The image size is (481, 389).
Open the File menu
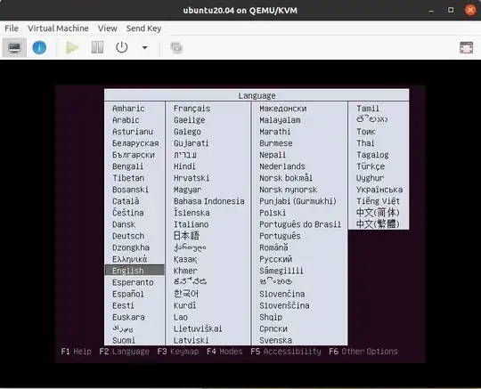pyautogui.click(x=12, y=28)
